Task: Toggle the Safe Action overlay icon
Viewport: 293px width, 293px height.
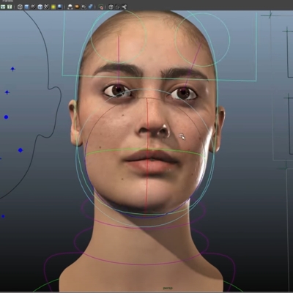Action: tap(3, 7)
